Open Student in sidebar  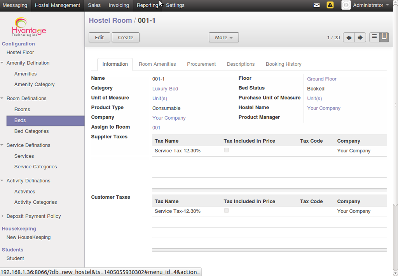[x=15, y=259]
